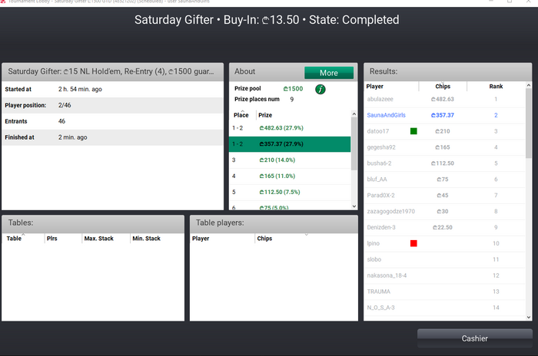Open the Cashier
538x356 pixels.
(x=474, y=338)
